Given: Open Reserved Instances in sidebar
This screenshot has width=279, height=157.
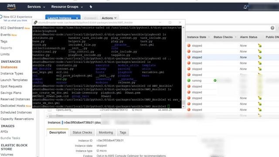Looking at the screenshot, I should tap(15, 99).
